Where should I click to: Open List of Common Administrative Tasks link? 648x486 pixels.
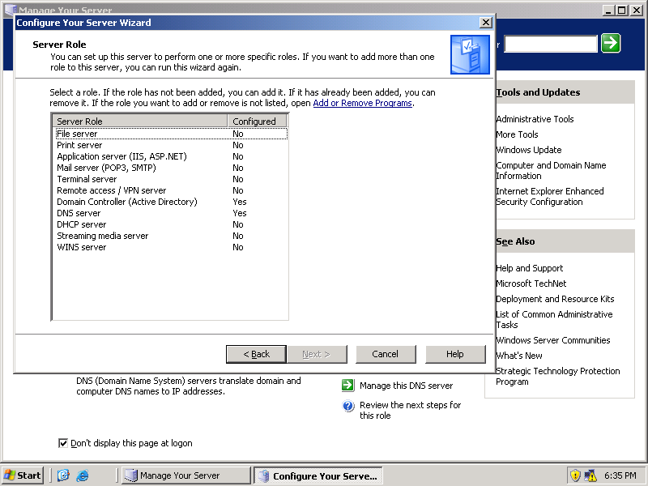point(554,319)
